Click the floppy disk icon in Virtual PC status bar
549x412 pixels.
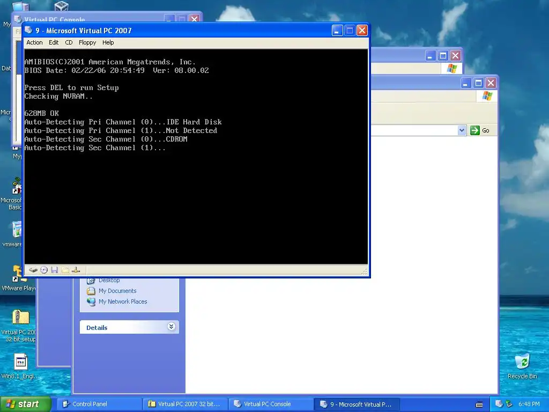click(54, 270)
